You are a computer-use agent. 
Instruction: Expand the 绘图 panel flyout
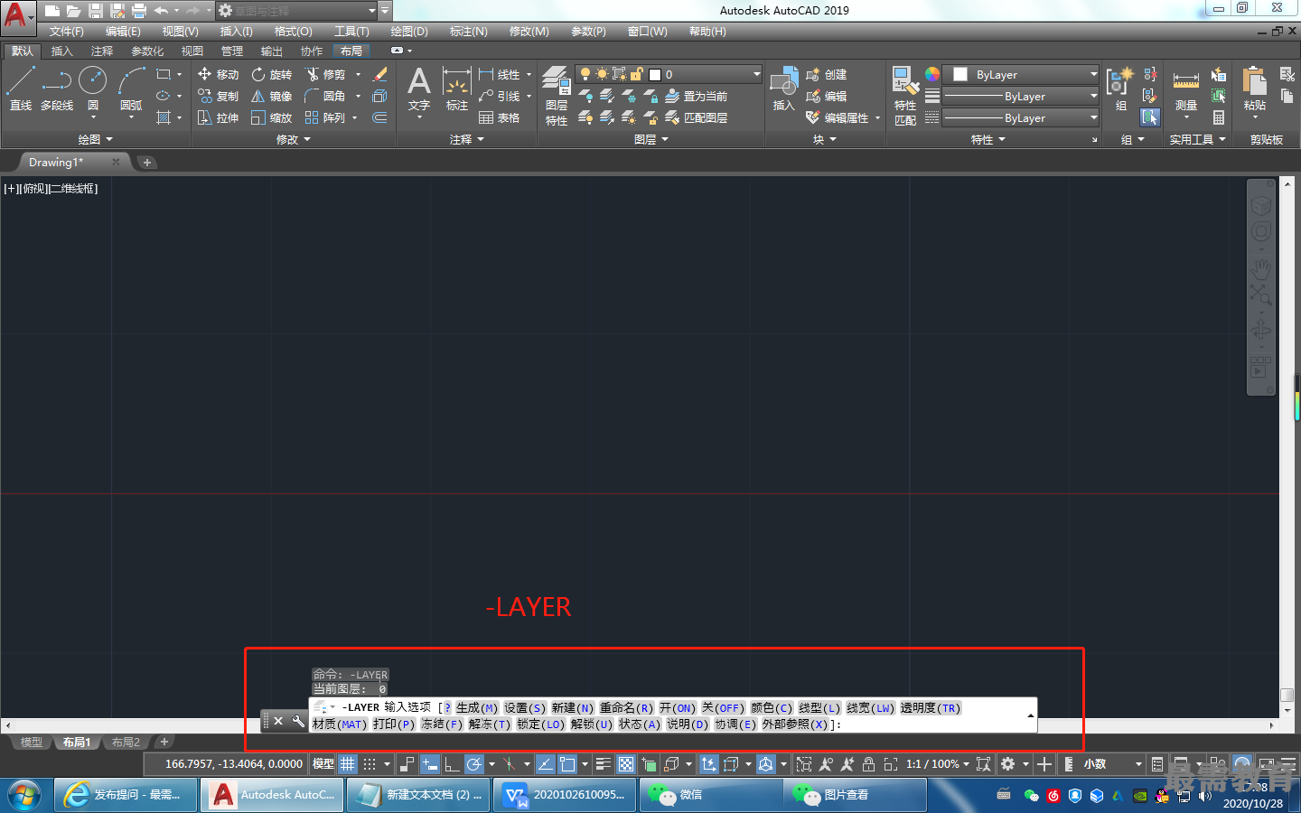pos(95,139)
